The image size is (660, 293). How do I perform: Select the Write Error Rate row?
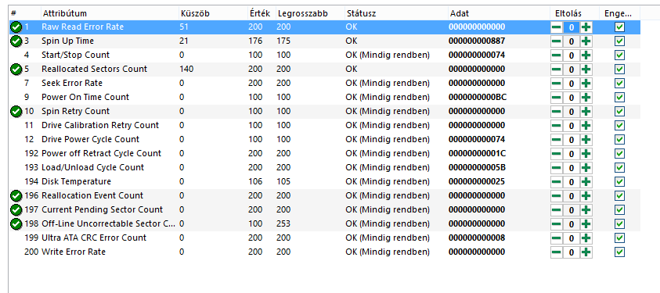coord(325,252)
